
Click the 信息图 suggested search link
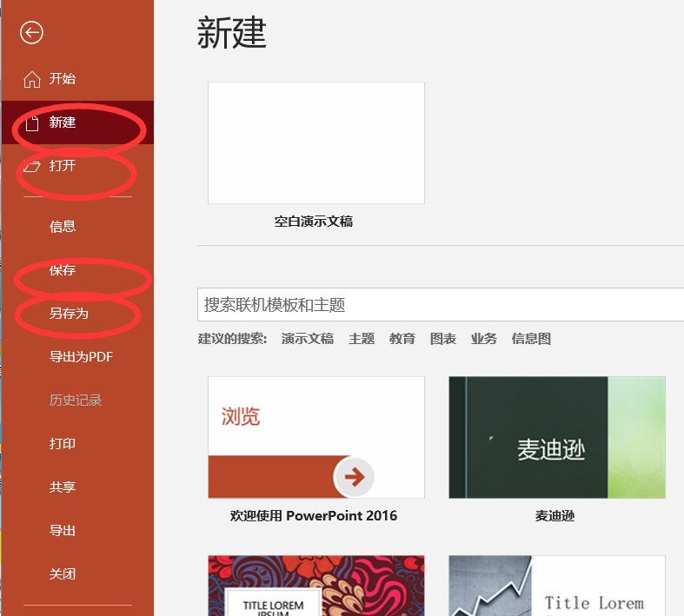(531, 339)
